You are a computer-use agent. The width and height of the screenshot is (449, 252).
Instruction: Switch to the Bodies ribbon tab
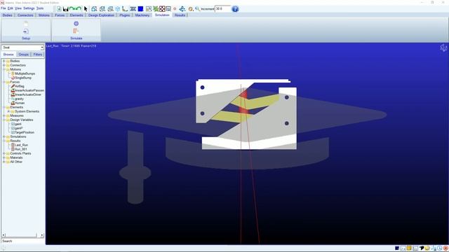[8, 15]
